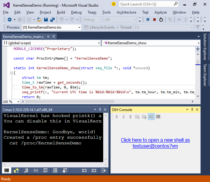Open the Architecture menu
The height and width of the screenshot is (182, 210).
point(126,12)
